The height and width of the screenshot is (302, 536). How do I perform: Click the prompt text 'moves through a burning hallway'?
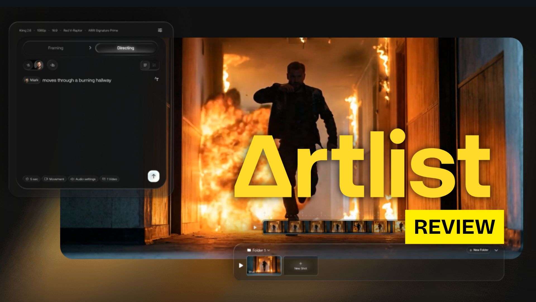click(77, 80)
